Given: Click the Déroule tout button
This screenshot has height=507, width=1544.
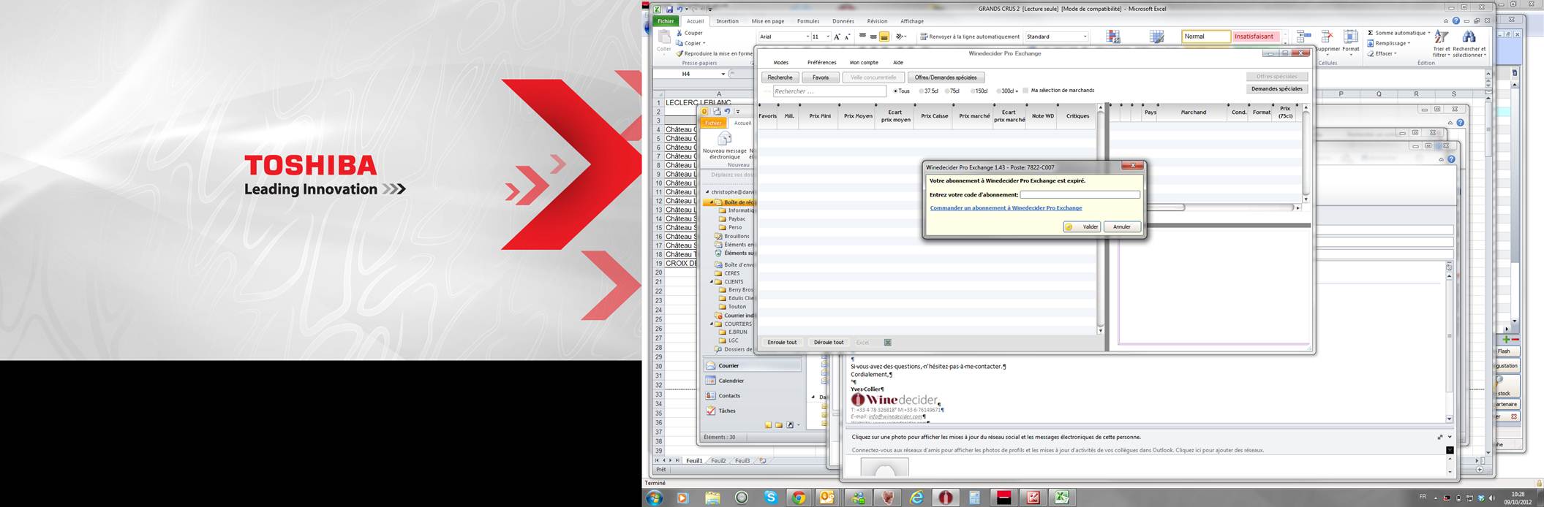Looking at the screenshot, I should [x=829, y=342].
